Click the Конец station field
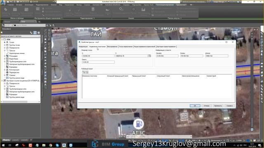The image size is (264, 148). coord(191,56)
